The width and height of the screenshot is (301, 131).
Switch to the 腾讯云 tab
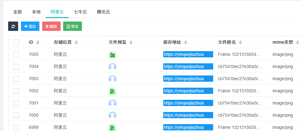click(103, 12)
